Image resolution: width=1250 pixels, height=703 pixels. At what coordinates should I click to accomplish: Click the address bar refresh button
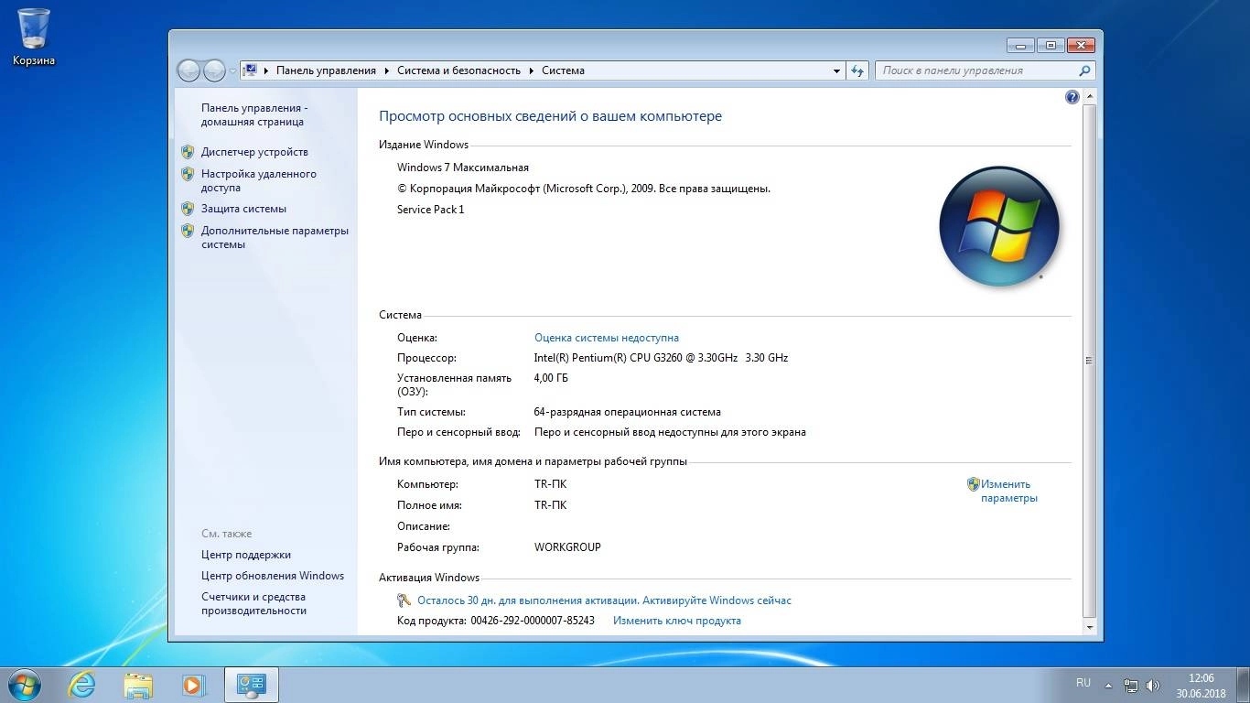coord(857,70)
